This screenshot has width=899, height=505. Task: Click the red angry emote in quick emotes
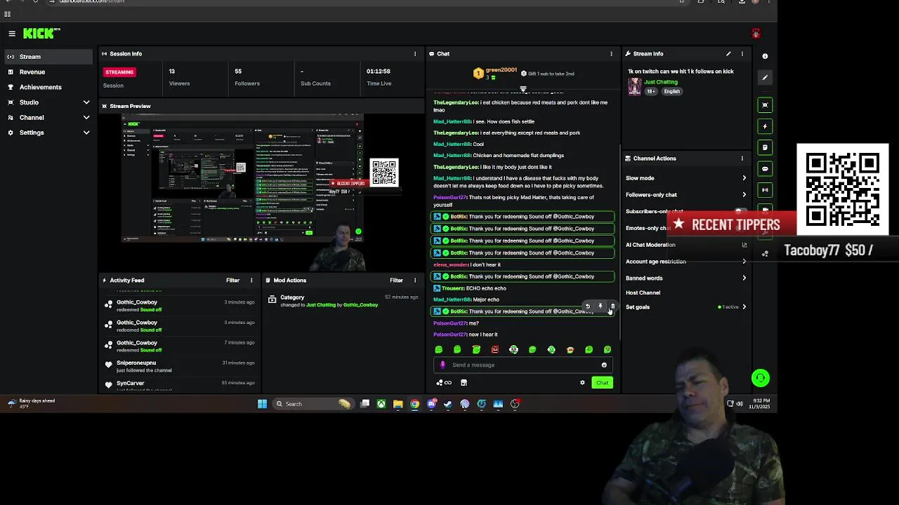(x=495, y=349)
